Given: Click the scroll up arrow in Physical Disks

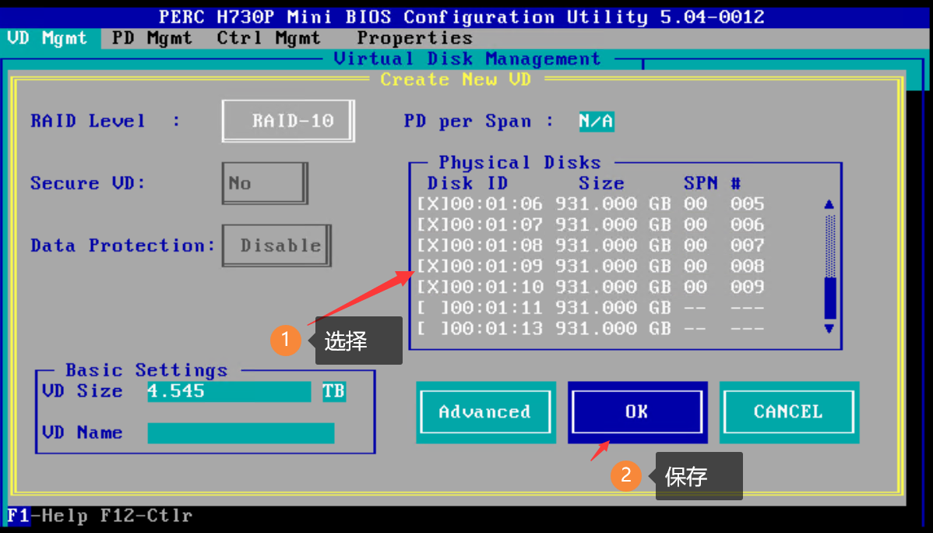Looking at the screenshot, I should (829, 204).
